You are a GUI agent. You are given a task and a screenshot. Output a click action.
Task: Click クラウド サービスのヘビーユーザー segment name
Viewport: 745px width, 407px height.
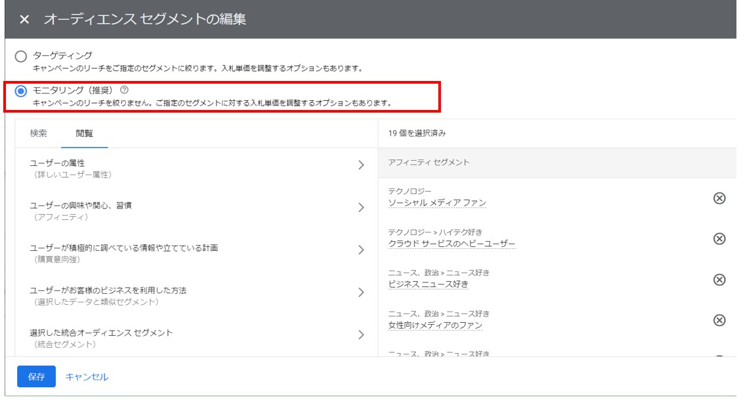point(451,244)
